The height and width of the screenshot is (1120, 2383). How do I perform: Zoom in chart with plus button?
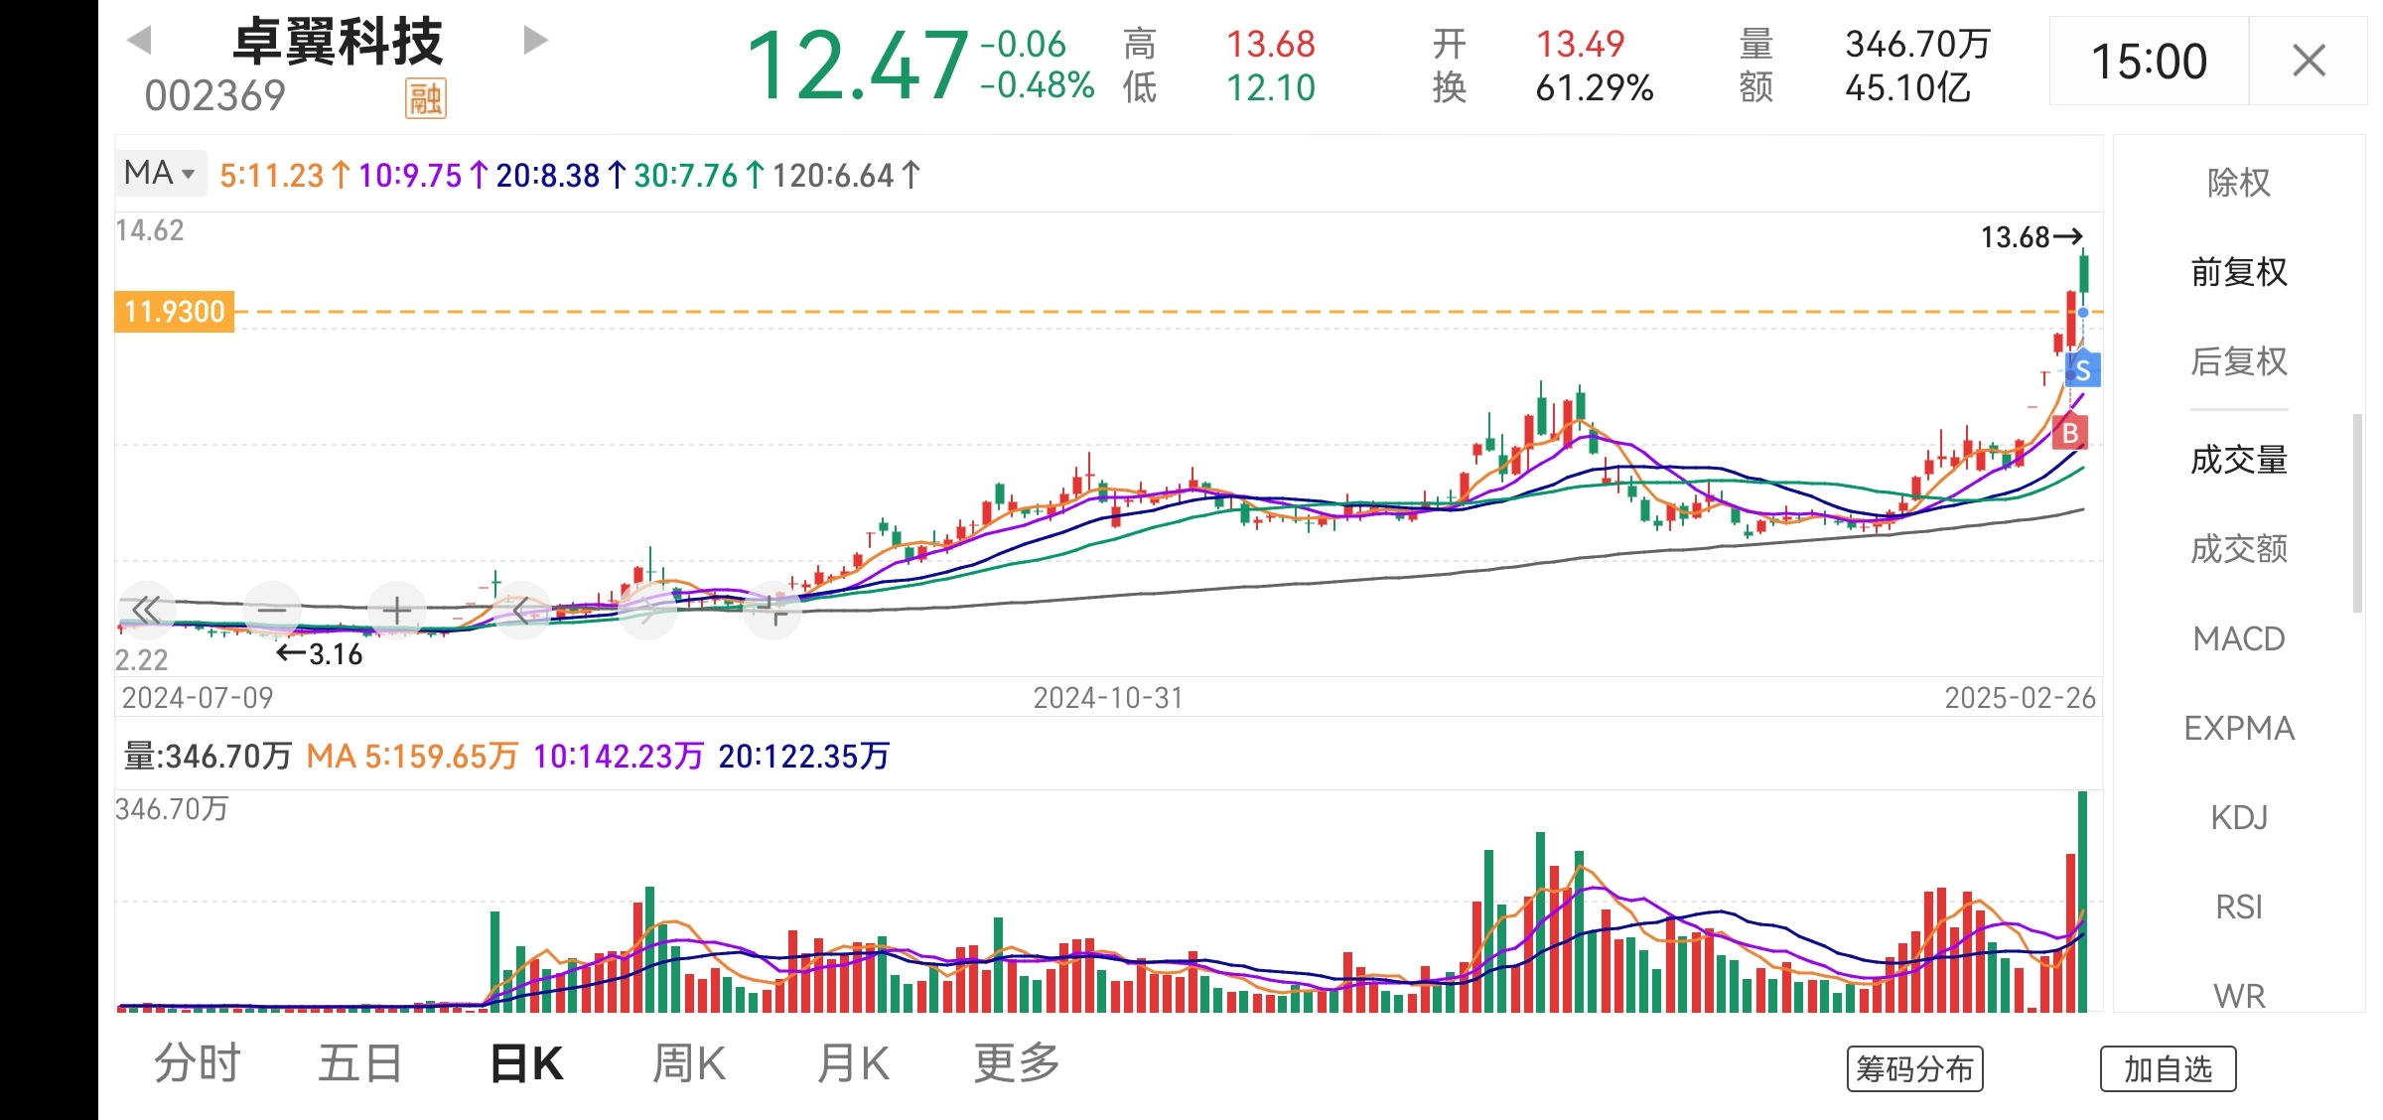click(x=397, y=610)
